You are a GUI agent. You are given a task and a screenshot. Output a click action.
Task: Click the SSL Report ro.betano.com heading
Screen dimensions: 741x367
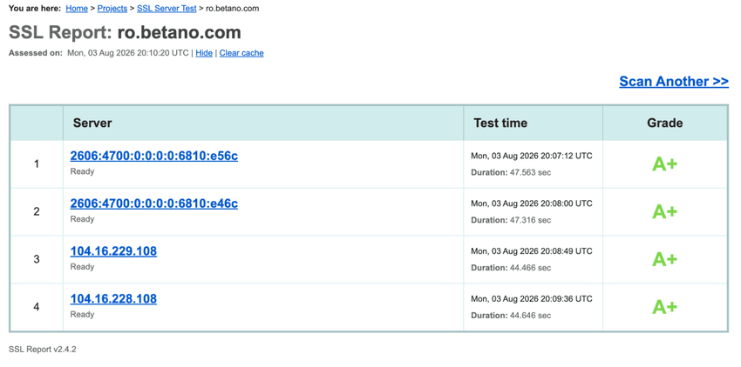[125, 32]
